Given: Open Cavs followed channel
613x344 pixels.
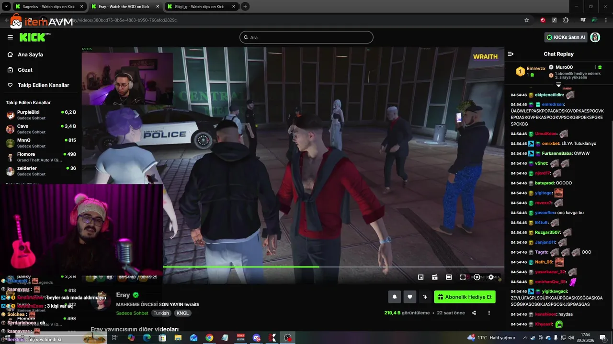Looking at the screenshot, I should click(41, 129).
